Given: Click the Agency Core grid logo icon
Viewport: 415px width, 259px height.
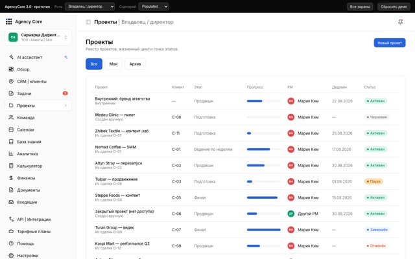Looking at the screenshot, I should [8, 21].
